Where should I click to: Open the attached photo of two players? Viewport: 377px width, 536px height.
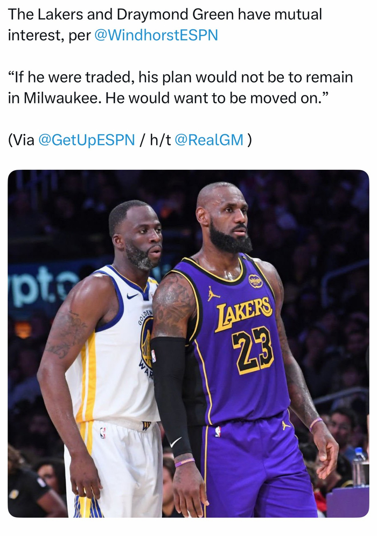point(188,343)
